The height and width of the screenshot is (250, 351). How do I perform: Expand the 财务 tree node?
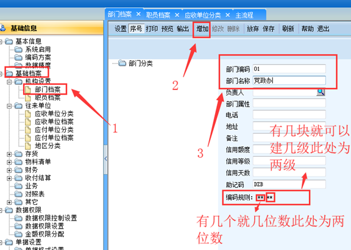(x=9, y=170)
